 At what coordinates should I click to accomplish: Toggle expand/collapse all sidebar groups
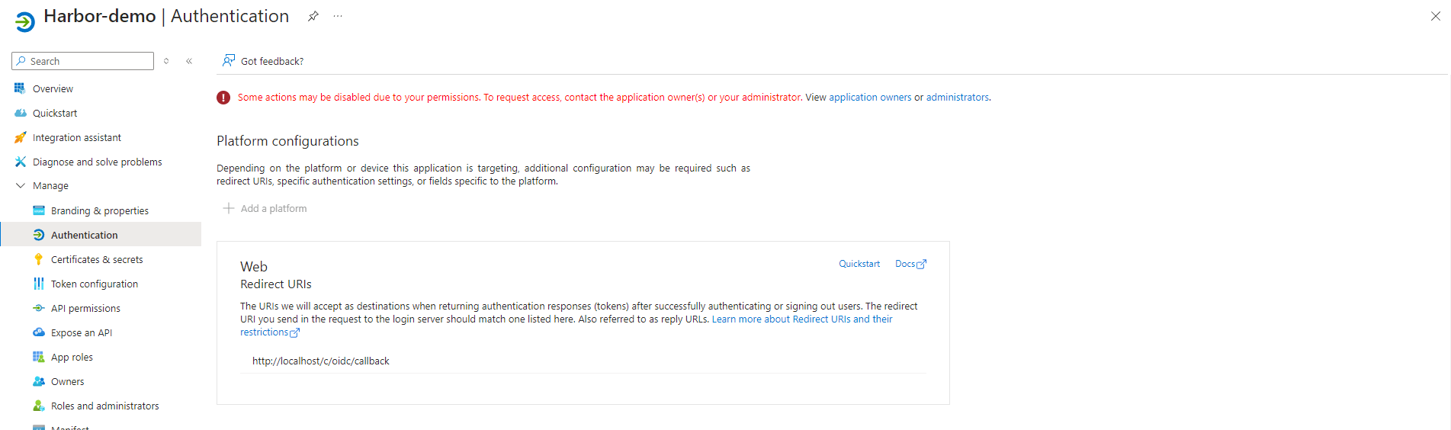166,61
